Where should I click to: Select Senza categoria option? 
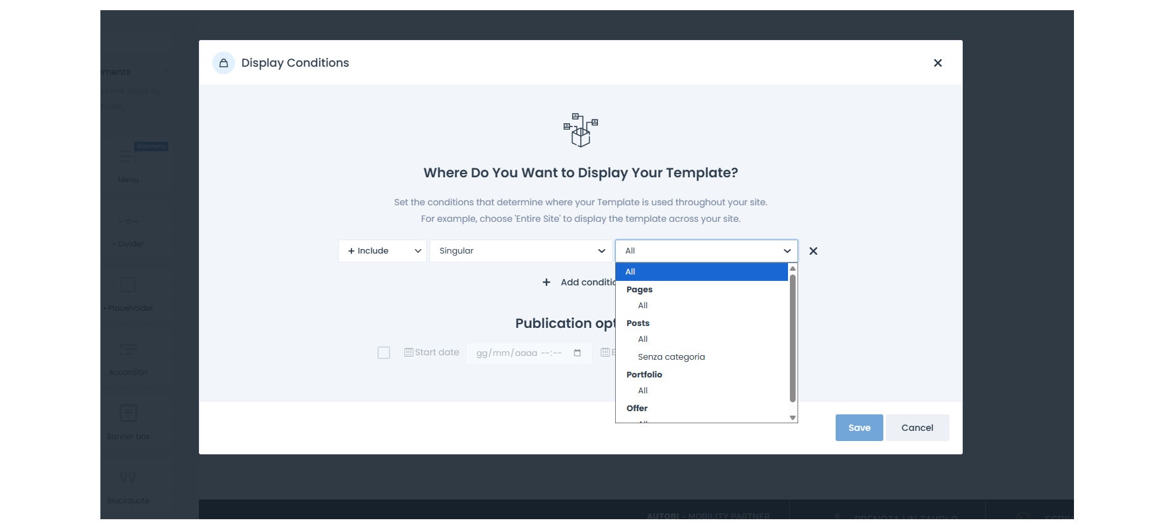pos(671,357)
